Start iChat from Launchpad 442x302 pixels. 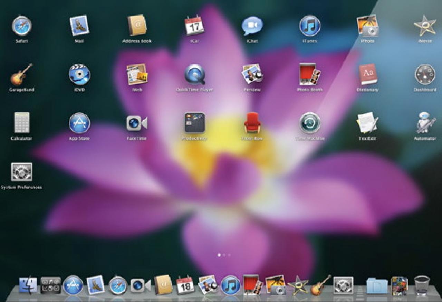pos(252,26)
